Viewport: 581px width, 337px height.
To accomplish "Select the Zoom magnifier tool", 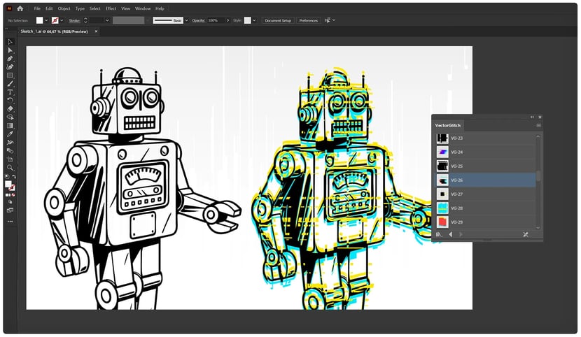I will point(10,168).
